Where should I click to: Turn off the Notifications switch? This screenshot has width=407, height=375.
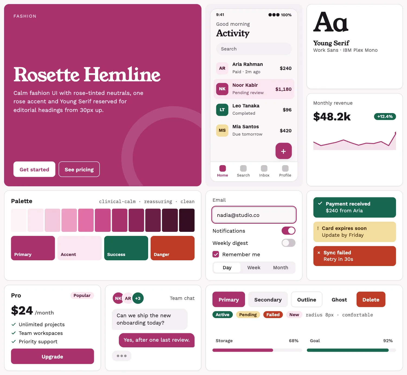[x=288, y=231]
